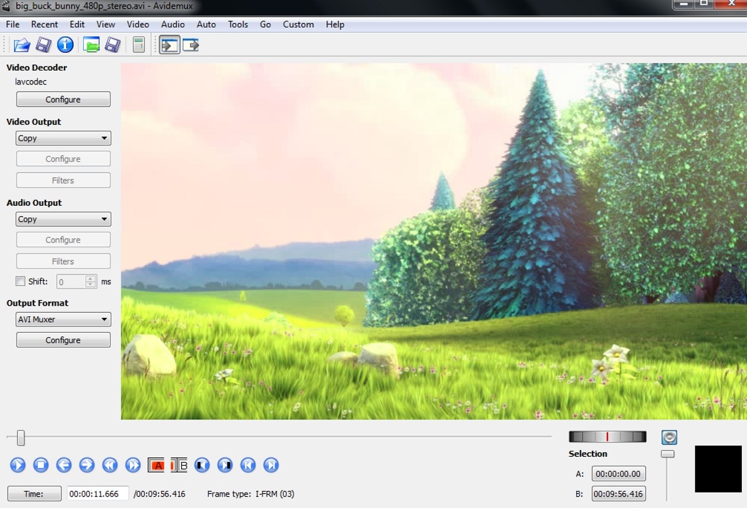Jump to next keyframe with the double-right arrow
The height and width of the screenshot is (508, 747).
[x=133, y=465]
